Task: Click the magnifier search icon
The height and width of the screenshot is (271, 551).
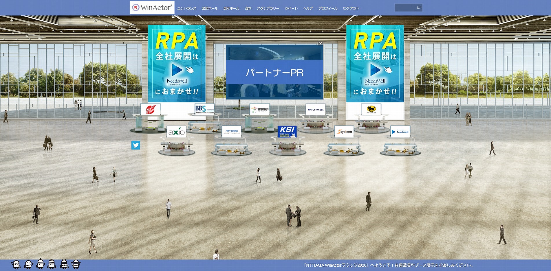Action: [419, 8]
